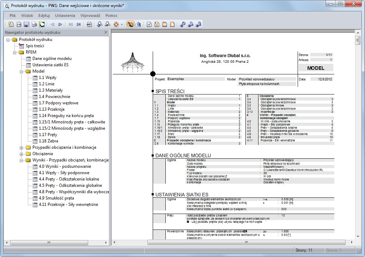Open the Widok menu
This screenshot has height=257, width=365.
click(27, 16)
